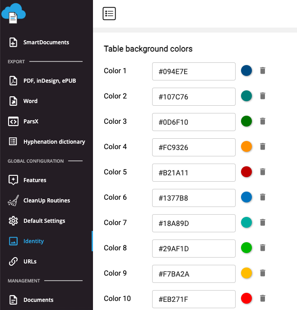Click the ParsX code bracket icon

click(13, 121)
